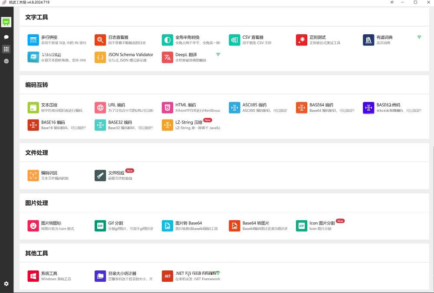
Task: Switch to the globe sidebar tab
Action: click(6, 61)
